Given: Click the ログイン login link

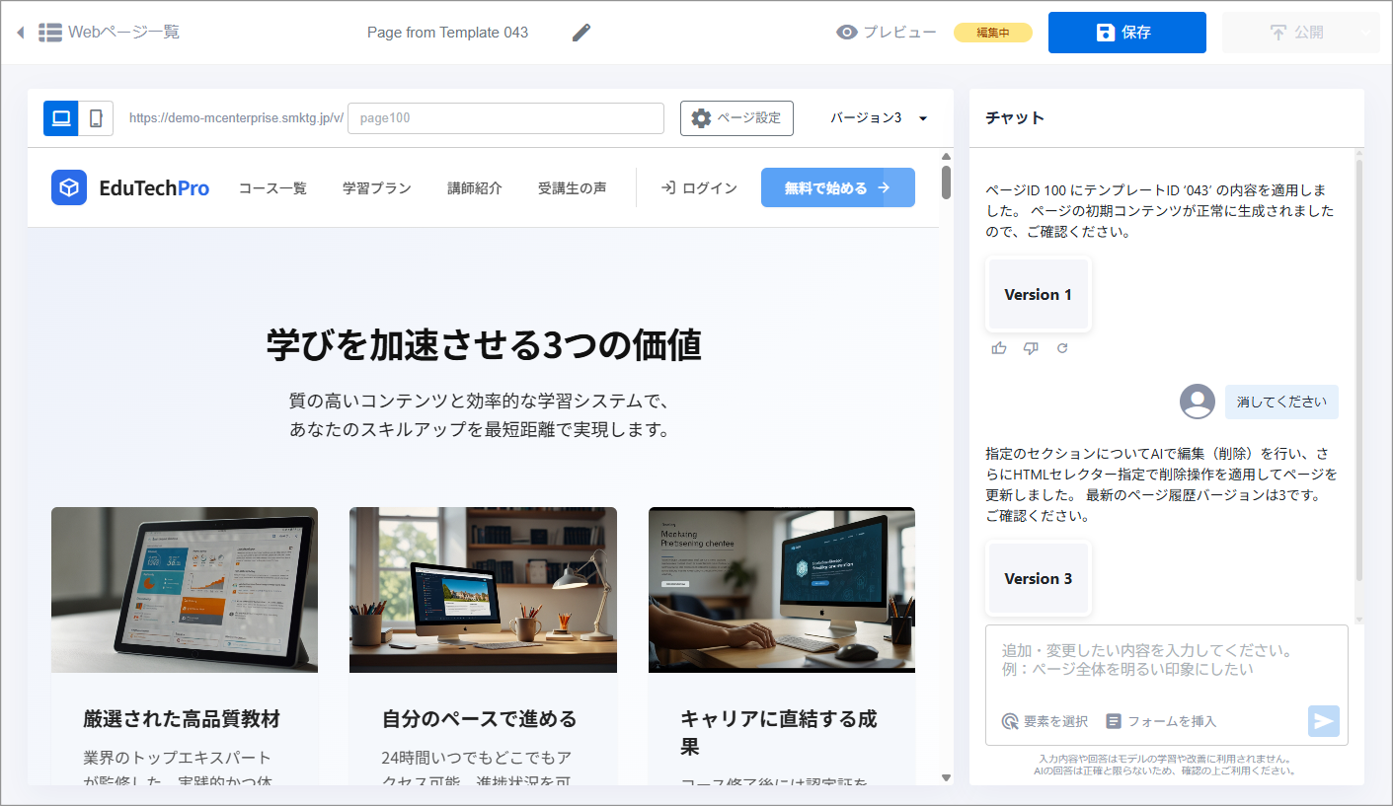Looking at the screenshot, I should 699,188.
